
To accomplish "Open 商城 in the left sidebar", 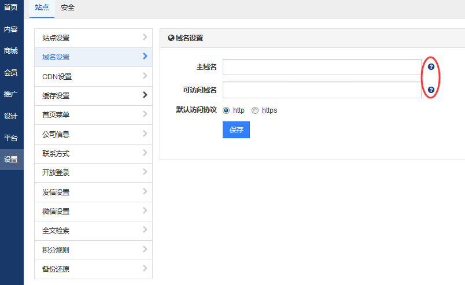I will coord(11,51).
